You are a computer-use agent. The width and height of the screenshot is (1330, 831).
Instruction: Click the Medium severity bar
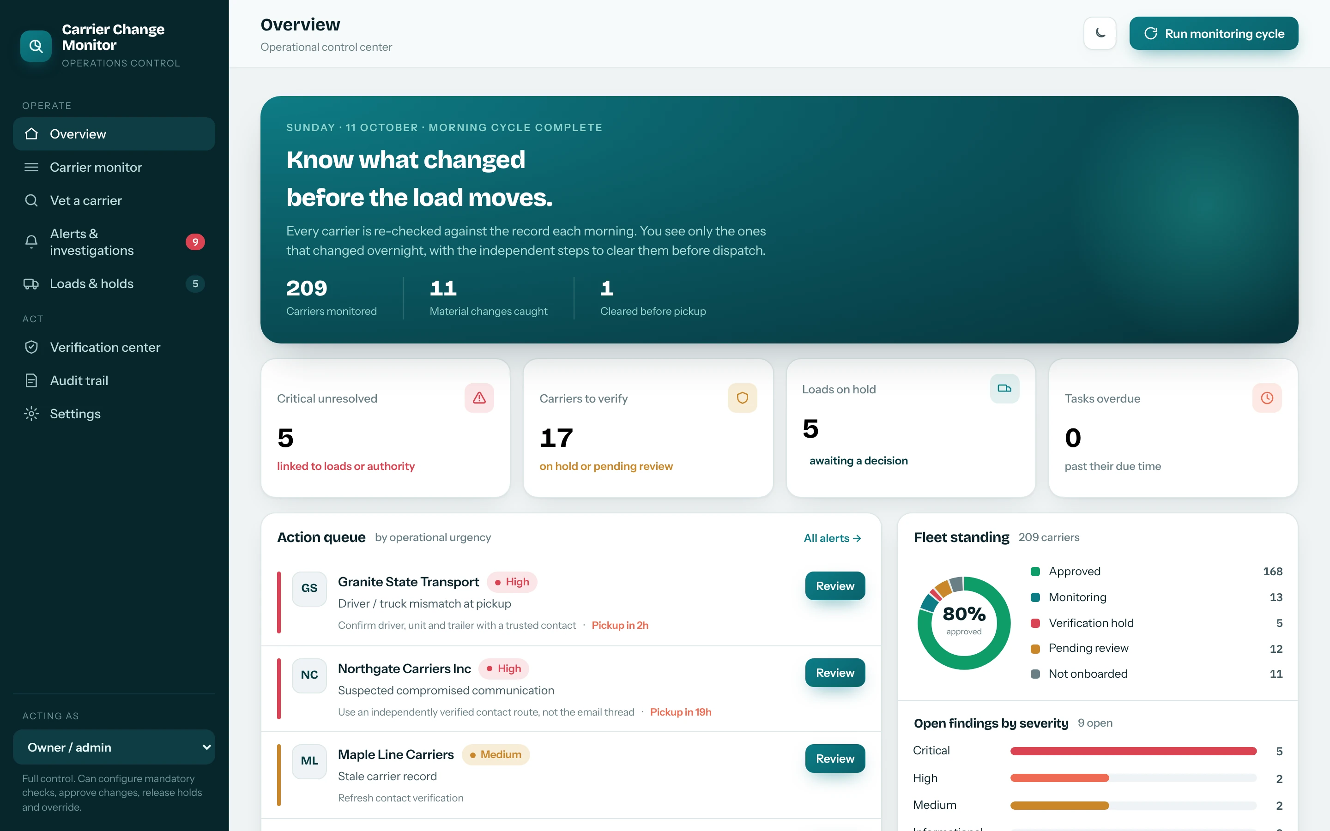(x=1133, y=805)
